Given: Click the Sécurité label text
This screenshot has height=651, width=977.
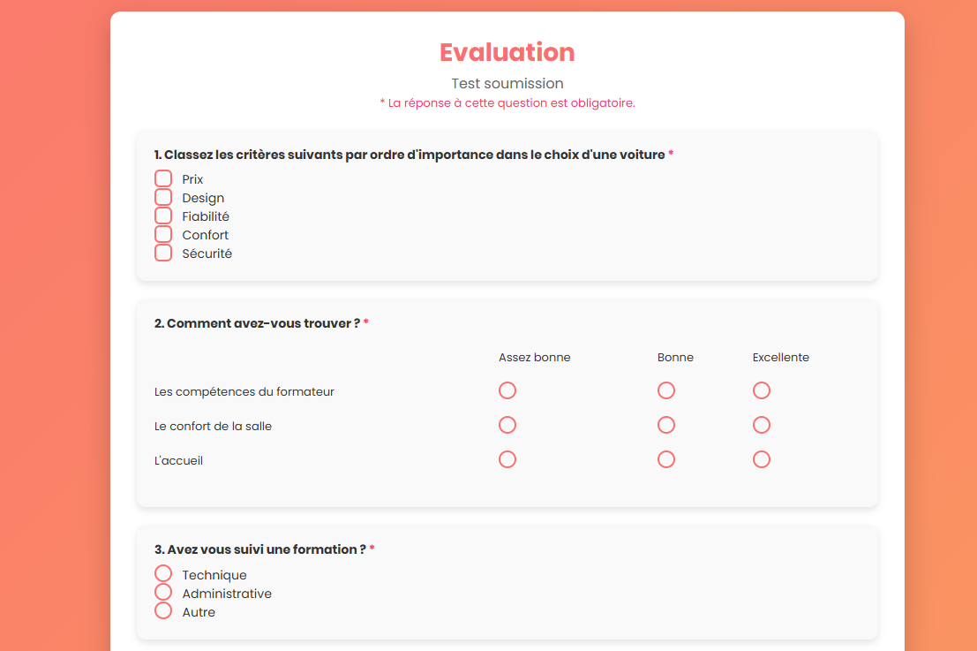Looking at the screenshot, I should tap(207, 254).
